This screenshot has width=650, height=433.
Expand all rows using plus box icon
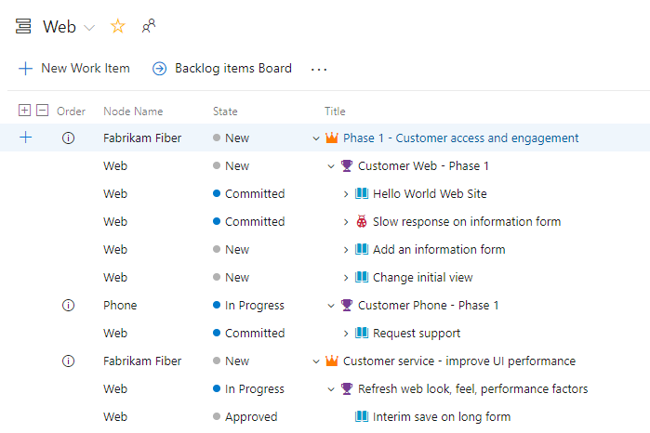[x=25, y=111]
